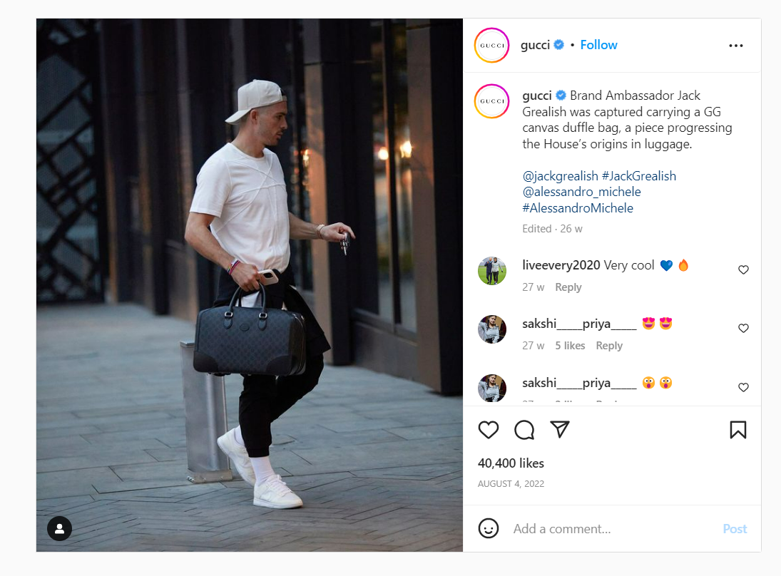Like liveevery2020's comment
781x576 pixels.
point(743,270)
